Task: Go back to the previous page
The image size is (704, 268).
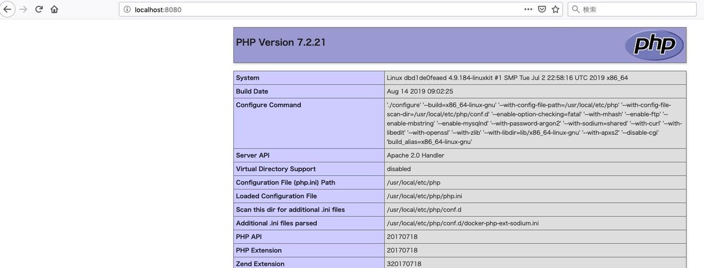Action: (8, 9)
